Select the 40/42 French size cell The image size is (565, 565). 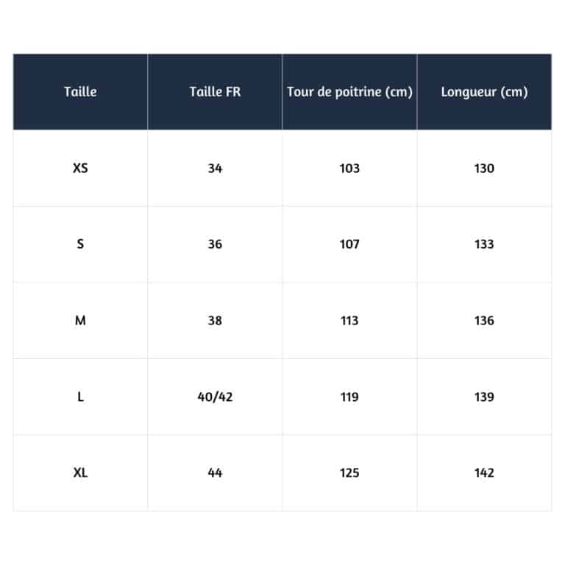(215, 397)
